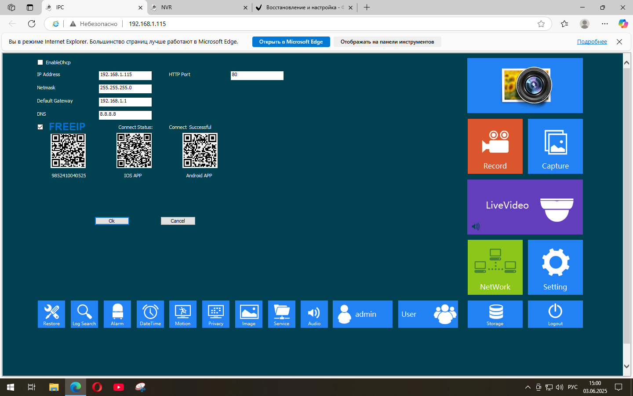Open the Restore tools icon

51,314
